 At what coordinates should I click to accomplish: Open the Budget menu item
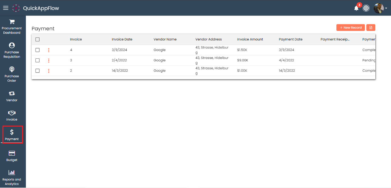coord(12,156)
